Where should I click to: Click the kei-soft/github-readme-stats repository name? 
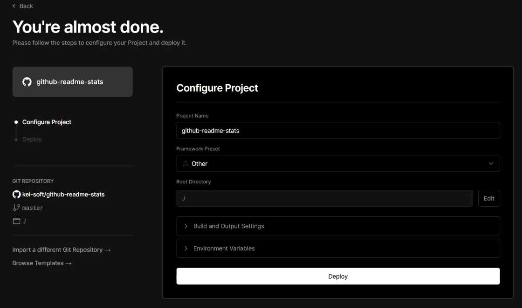63,194
